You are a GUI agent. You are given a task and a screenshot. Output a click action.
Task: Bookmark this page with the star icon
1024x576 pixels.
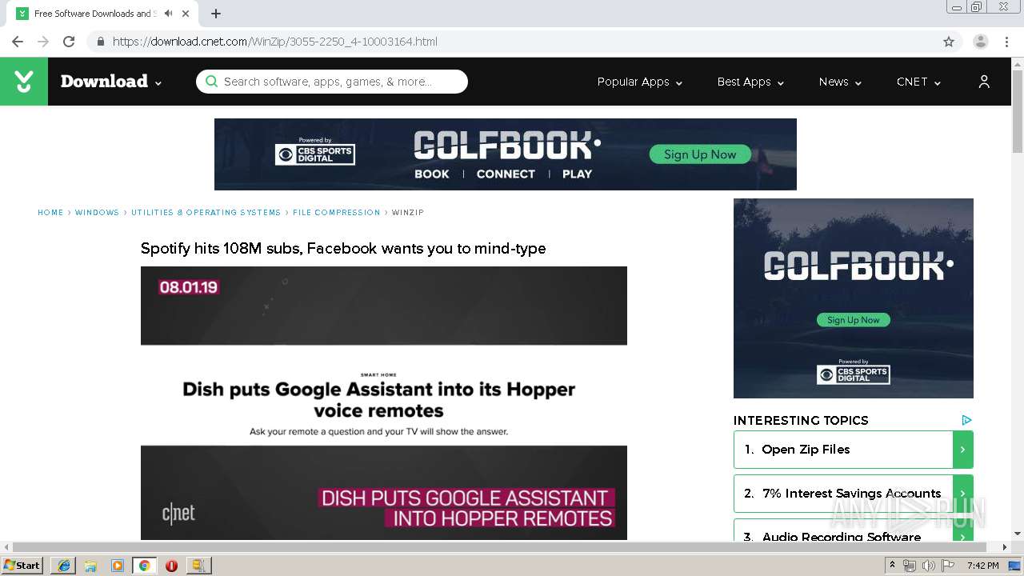[949, 42]
